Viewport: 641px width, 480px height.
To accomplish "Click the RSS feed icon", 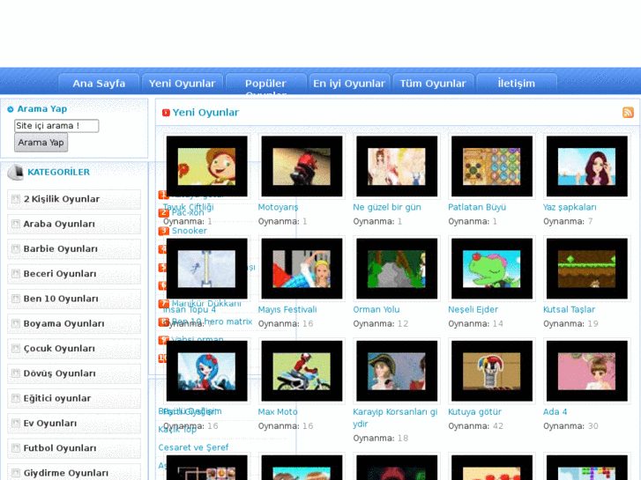I will 628,113.
